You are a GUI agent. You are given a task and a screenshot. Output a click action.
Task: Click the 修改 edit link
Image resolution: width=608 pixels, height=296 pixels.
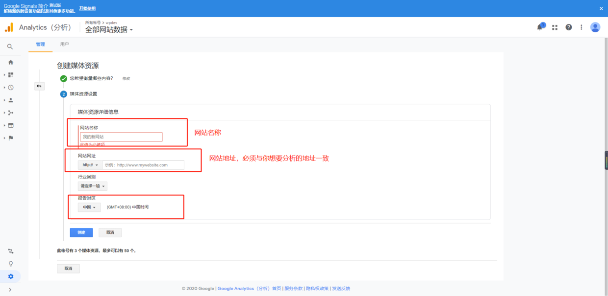127,79
